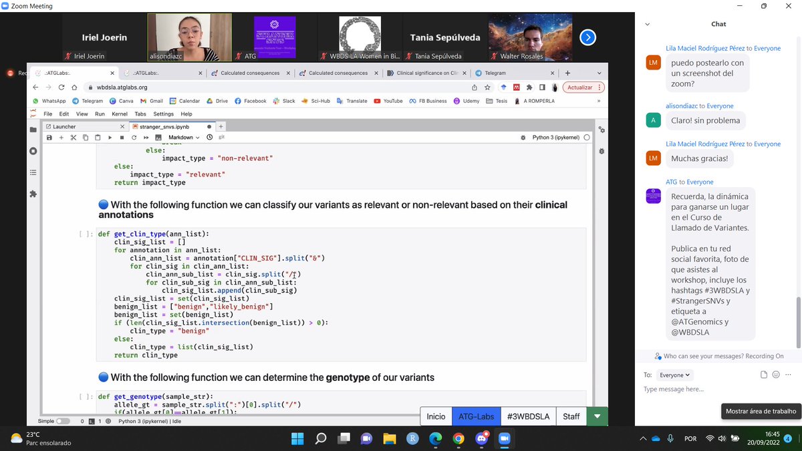Open the browser extensions puzzle icon
This screenshot has height=451, width=802.
click(x=529, y=87)
